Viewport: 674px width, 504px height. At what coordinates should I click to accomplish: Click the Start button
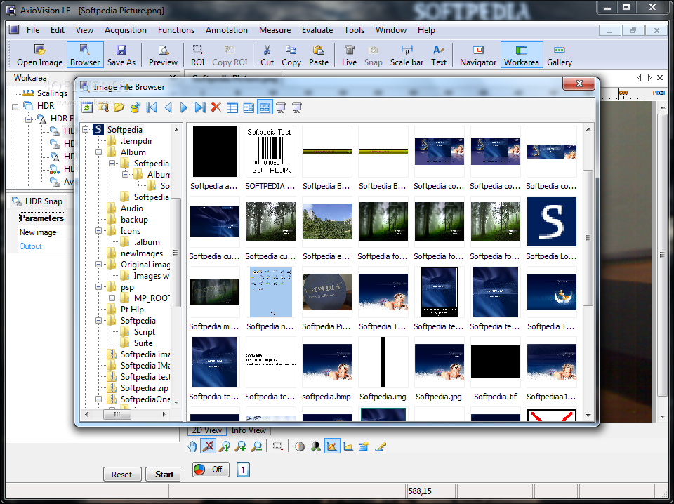pyautogui.click(x=164, y=475)
